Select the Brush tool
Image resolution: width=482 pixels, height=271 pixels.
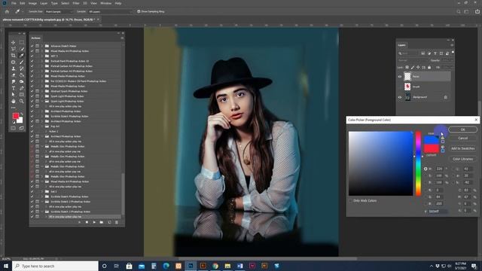[x=22, y=62]
